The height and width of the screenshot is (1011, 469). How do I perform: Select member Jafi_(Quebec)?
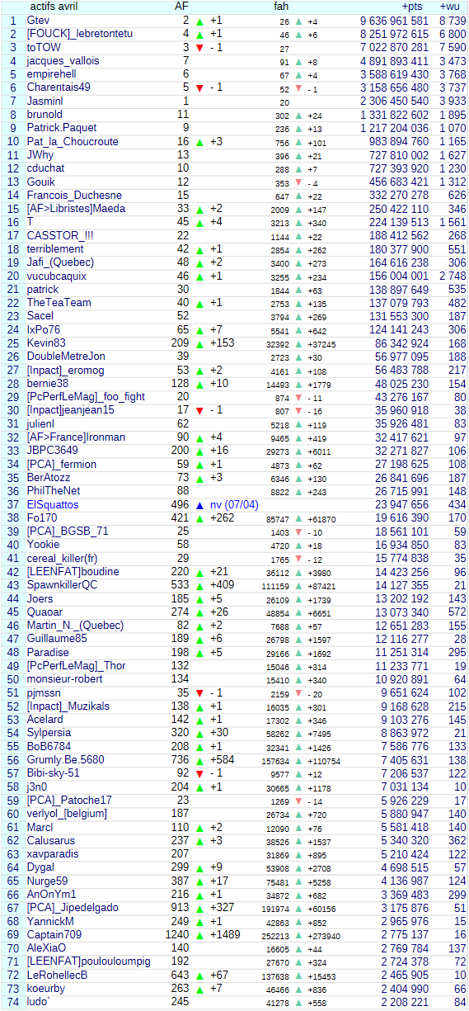tap(60, 262)
